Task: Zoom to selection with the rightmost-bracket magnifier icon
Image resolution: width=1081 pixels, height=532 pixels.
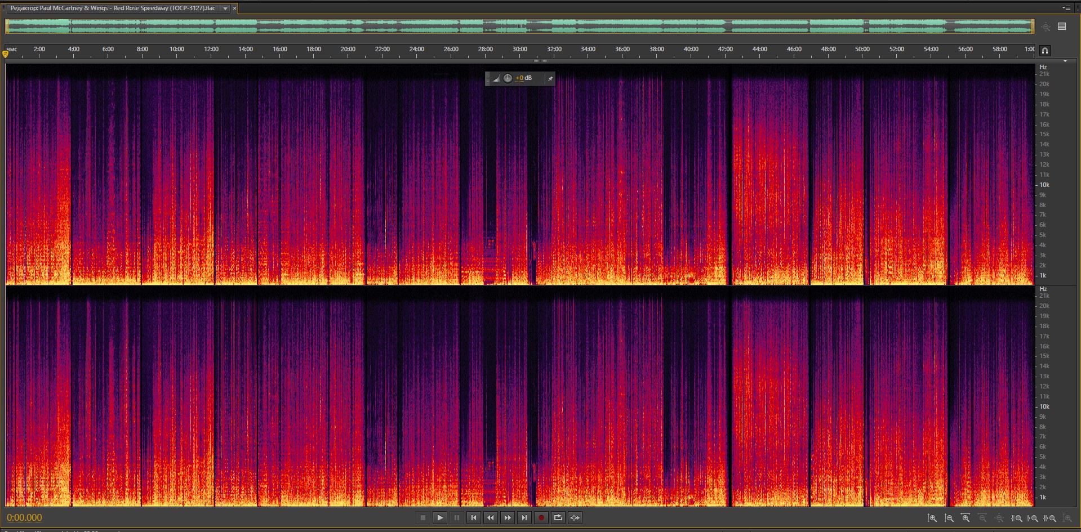Action: pos(1050,518)
